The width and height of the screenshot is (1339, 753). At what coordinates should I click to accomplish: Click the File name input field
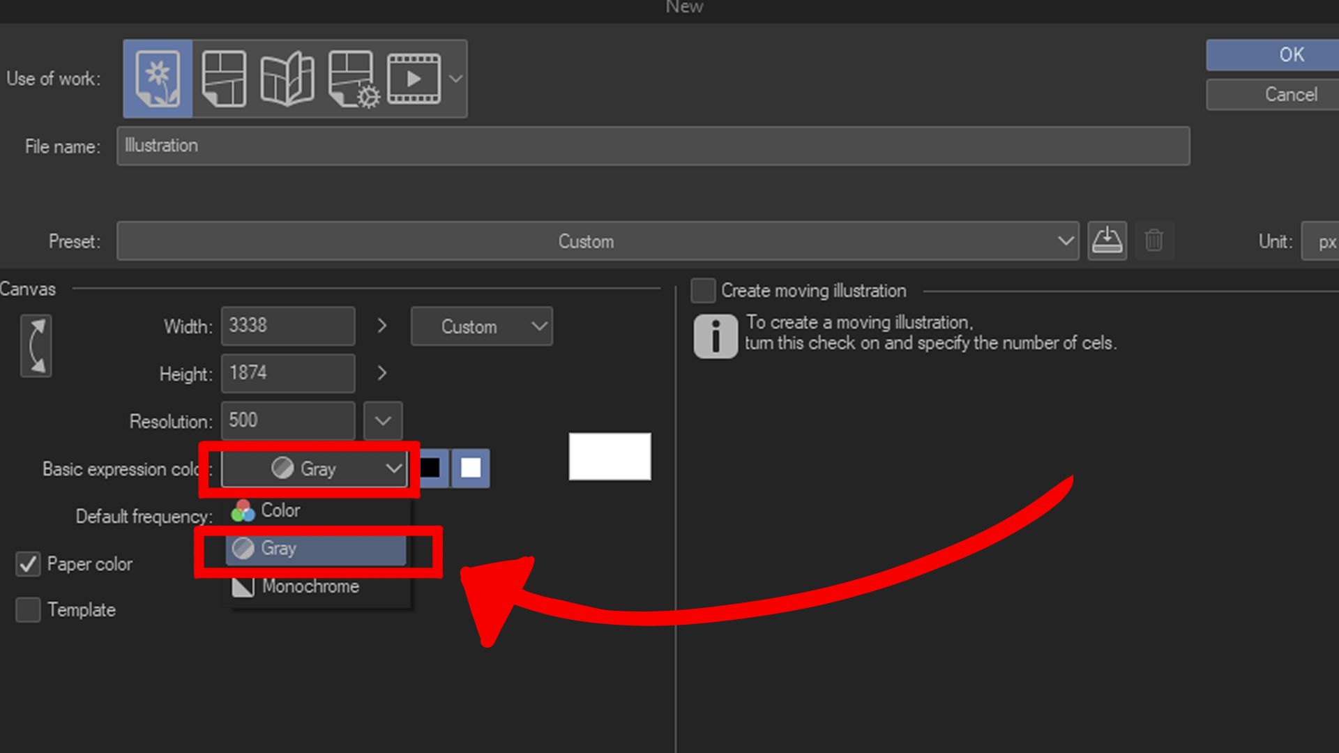pos(653,146)
